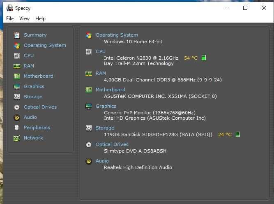Open the Help menu
Image resolution: width=274 pixels, height=204 pixels.
[x=40, y=19]
